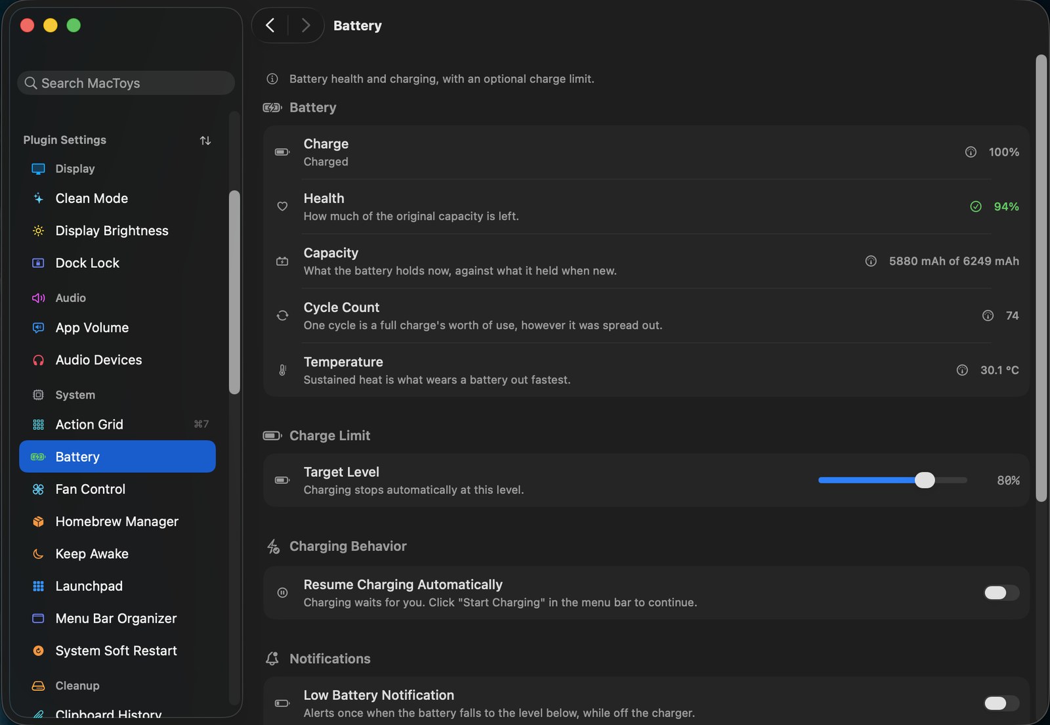Click the Audio section header
The width and height of the screenshot is (1050, 725).
70,298
